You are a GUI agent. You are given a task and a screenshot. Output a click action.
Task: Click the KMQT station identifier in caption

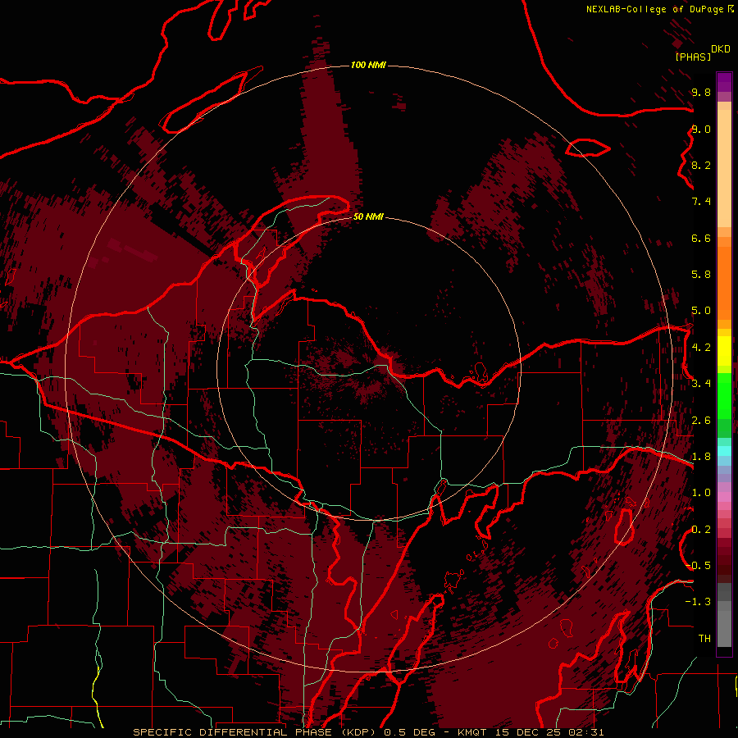pyautogui.click(x=471, y=732)
